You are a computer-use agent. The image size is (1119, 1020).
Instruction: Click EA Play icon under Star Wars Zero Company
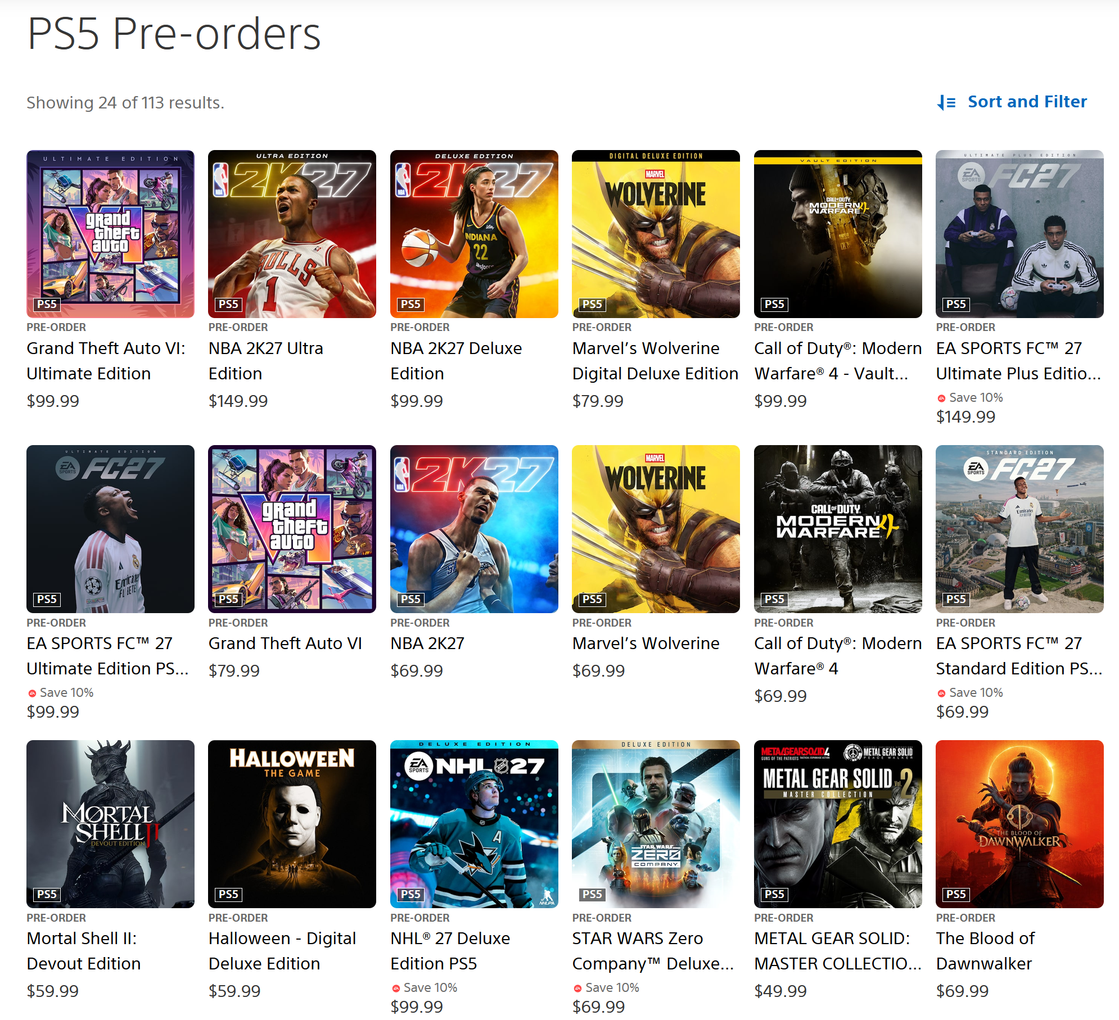click(577, 989)
